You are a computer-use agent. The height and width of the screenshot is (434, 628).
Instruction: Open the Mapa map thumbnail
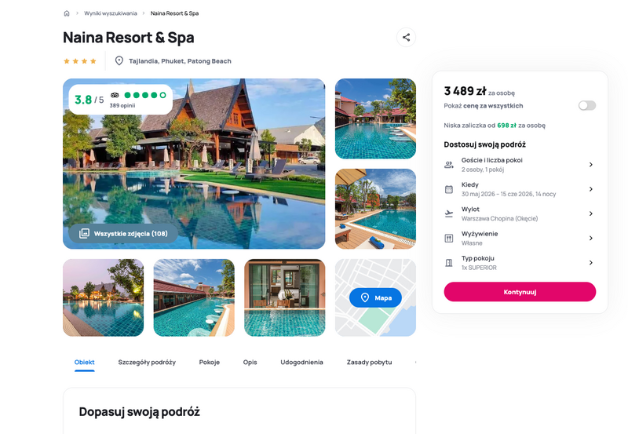click(375, 297)
